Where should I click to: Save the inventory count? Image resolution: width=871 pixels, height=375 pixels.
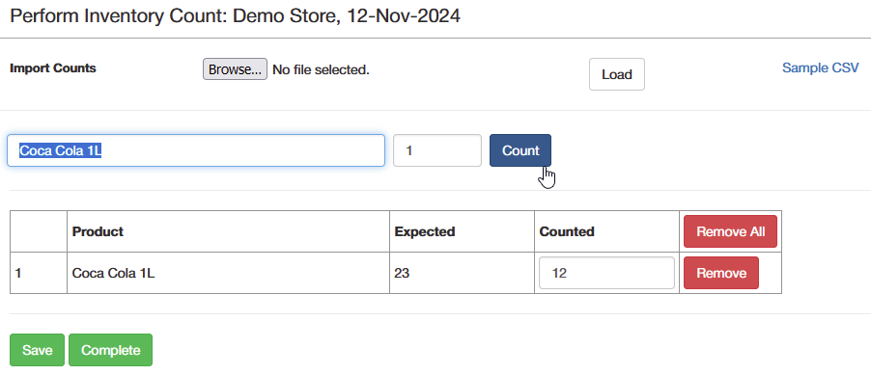[38, 350]
